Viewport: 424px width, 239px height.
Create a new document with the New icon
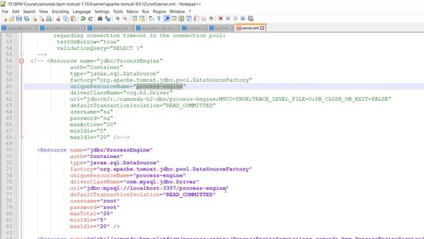5,19
